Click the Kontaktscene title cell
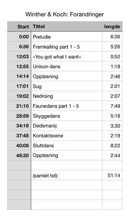Viewport: 134px width, 219px height. (67, 136)
